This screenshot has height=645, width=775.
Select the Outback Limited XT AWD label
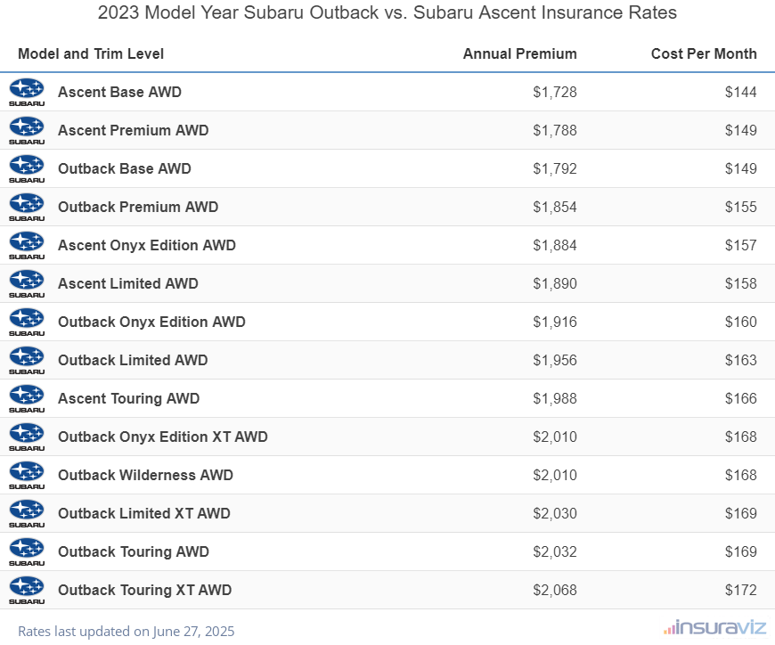(x=143, y=513)
